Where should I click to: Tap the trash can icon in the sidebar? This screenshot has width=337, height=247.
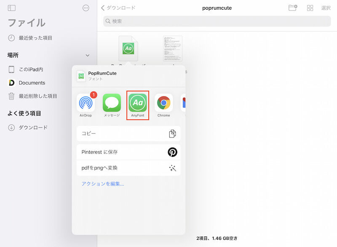11,96
